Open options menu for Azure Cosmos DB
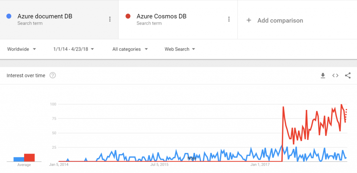The width and height of the screenshot is (357, 173). 229,19
